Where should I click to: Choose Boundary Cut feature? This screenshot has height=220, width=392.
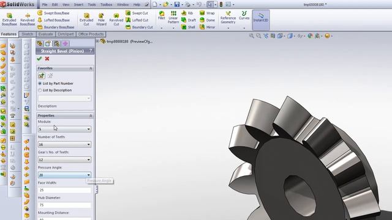click(x=139, y=27)
